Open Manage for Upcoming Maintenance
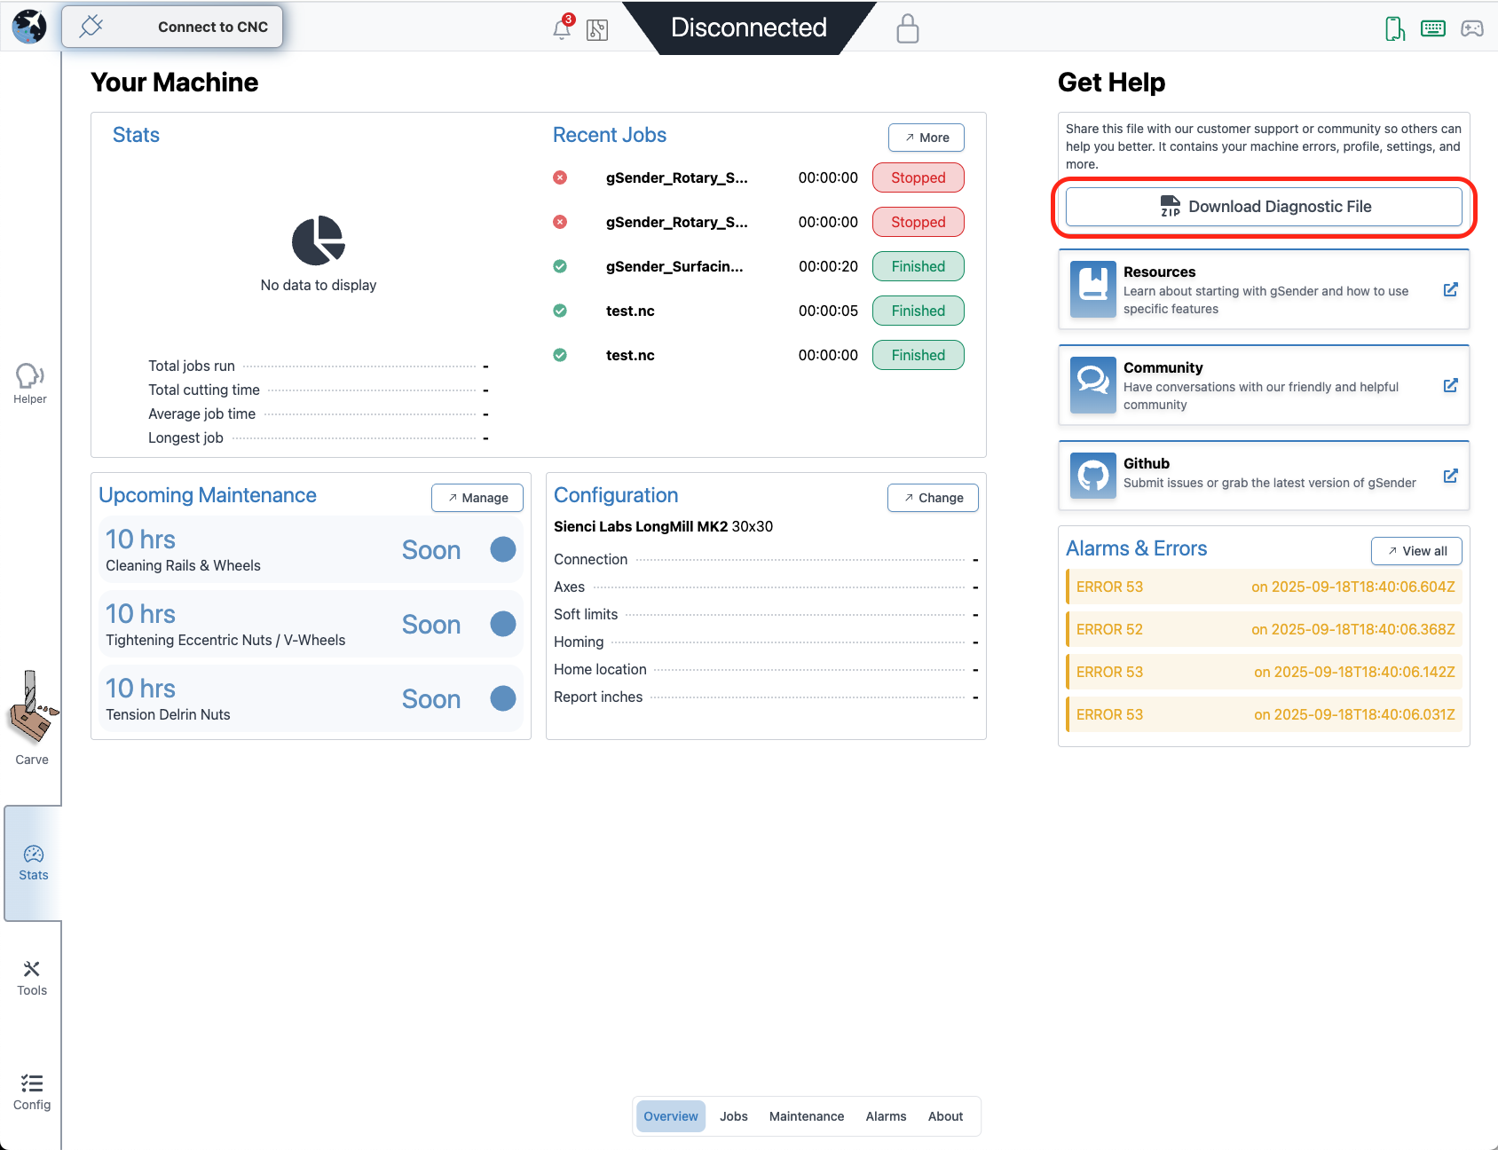1498x1150 pixels. [x=477, y=498]
